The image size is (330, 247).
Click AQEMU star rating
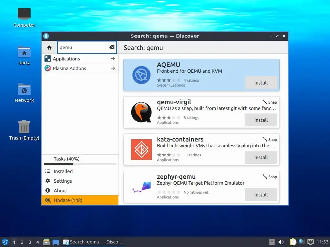point(169,80)
